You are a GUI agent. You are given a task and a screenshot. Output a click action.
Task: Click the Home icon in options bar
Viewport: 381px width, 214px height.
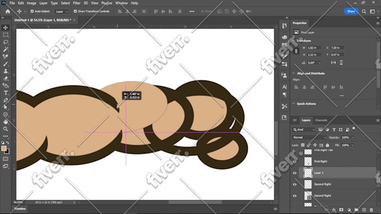pos(8,11)
